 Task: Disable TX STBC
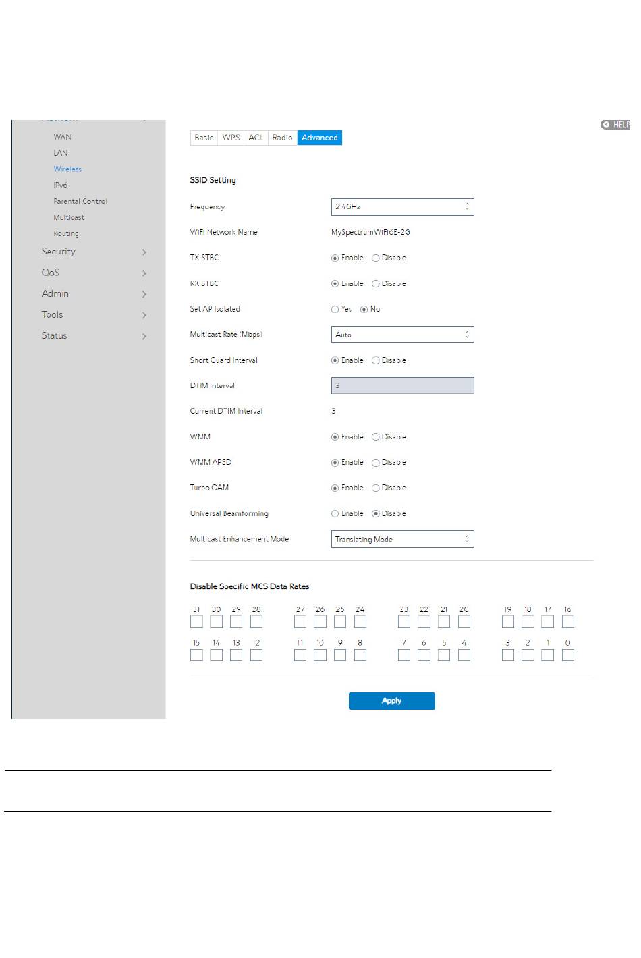pyautogui.click(x=376, y=258)
